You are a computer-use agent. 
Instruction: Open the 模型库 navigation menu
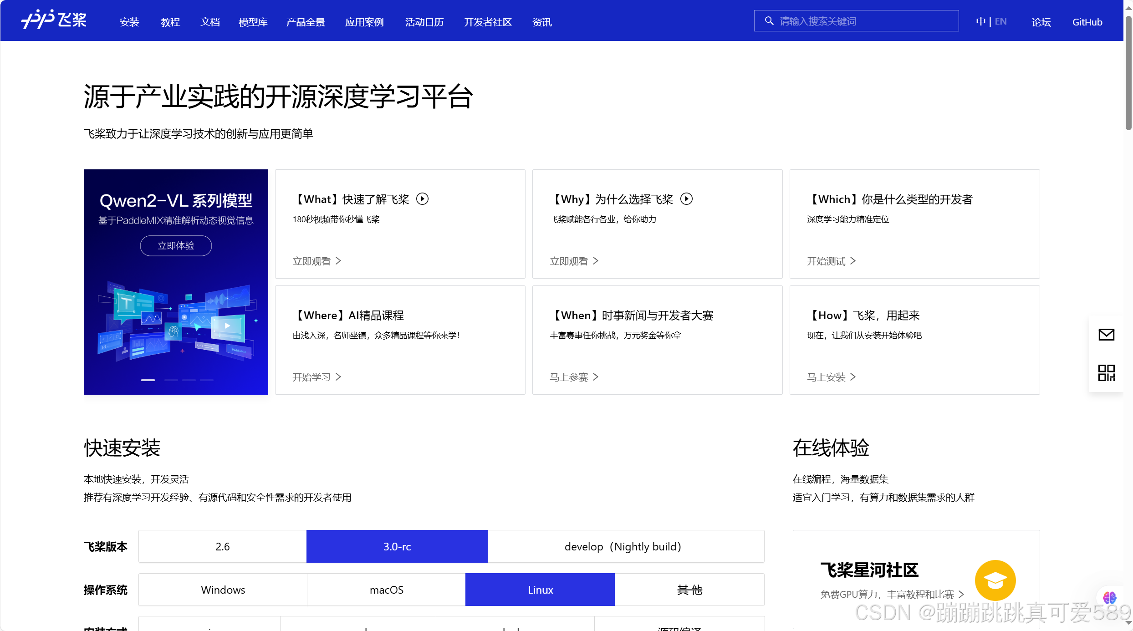coord(253,22)
